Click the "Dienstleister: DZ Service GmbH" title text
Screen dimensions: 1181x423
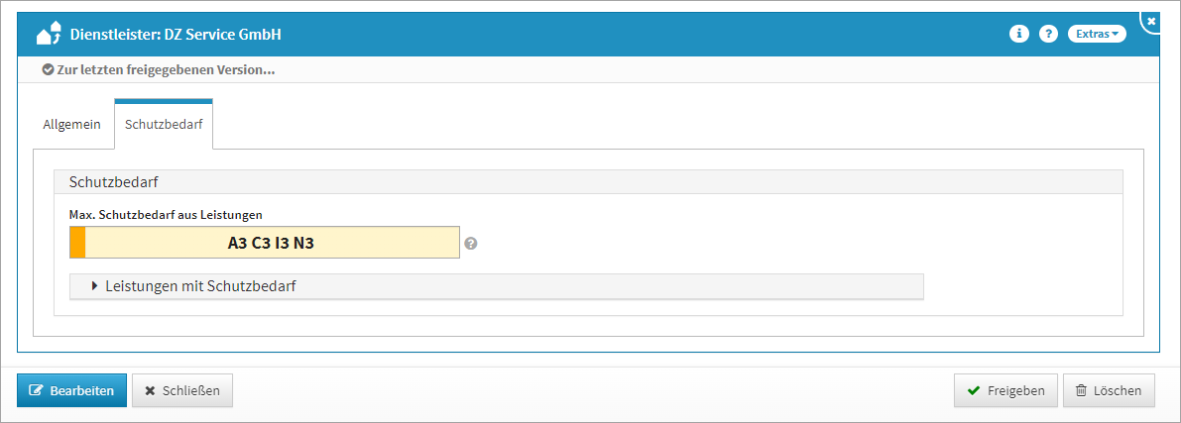(176, 35)
